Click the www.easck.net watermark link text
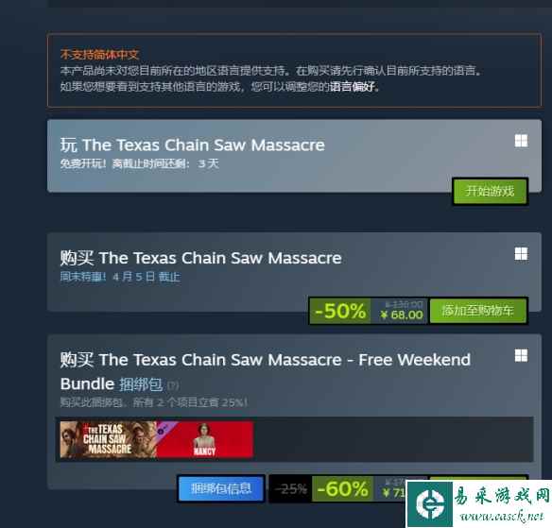Image resolution: width=552 pixels, height=528 pixels. pos(501,517)
